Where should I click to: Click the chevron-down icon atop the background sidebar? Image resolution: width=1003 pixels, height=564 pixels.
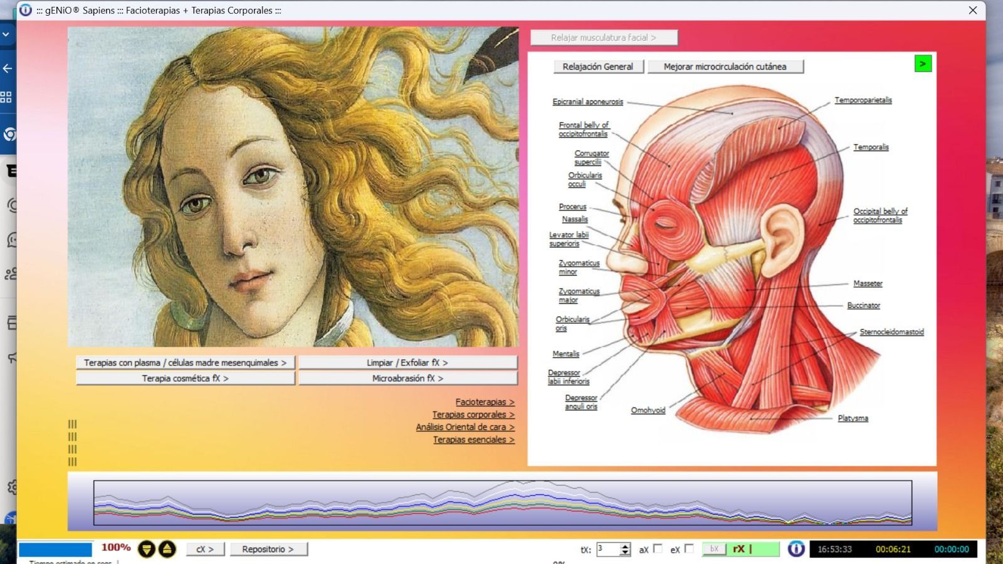click(6, 34)
